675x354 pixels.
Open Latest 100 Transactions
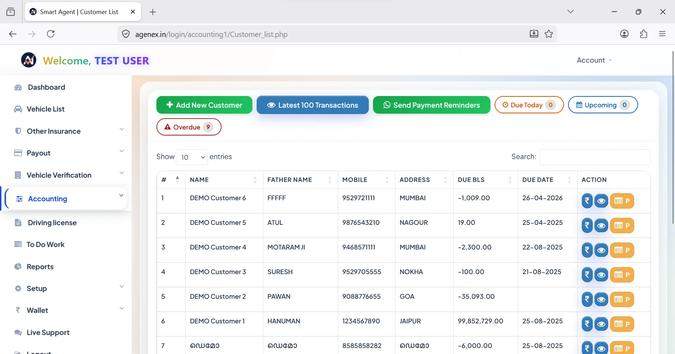tap(313, 105)
